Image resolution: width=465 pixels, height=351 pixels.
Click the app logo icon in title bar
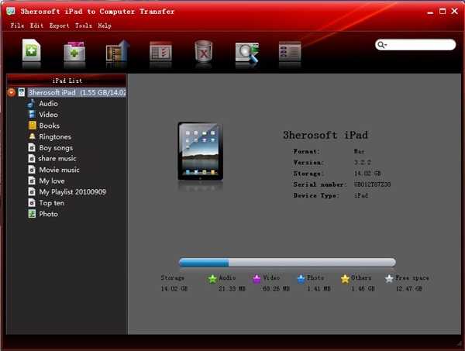point(11,12)
